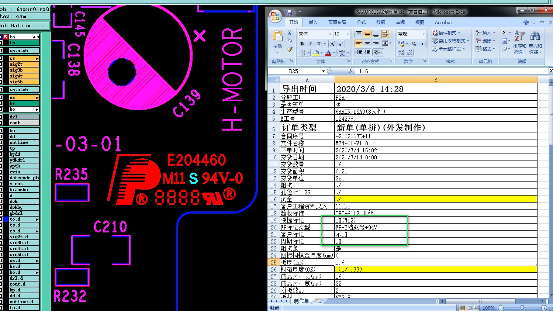
Task: Decrease the cell indent
Action: click(359, 52)
